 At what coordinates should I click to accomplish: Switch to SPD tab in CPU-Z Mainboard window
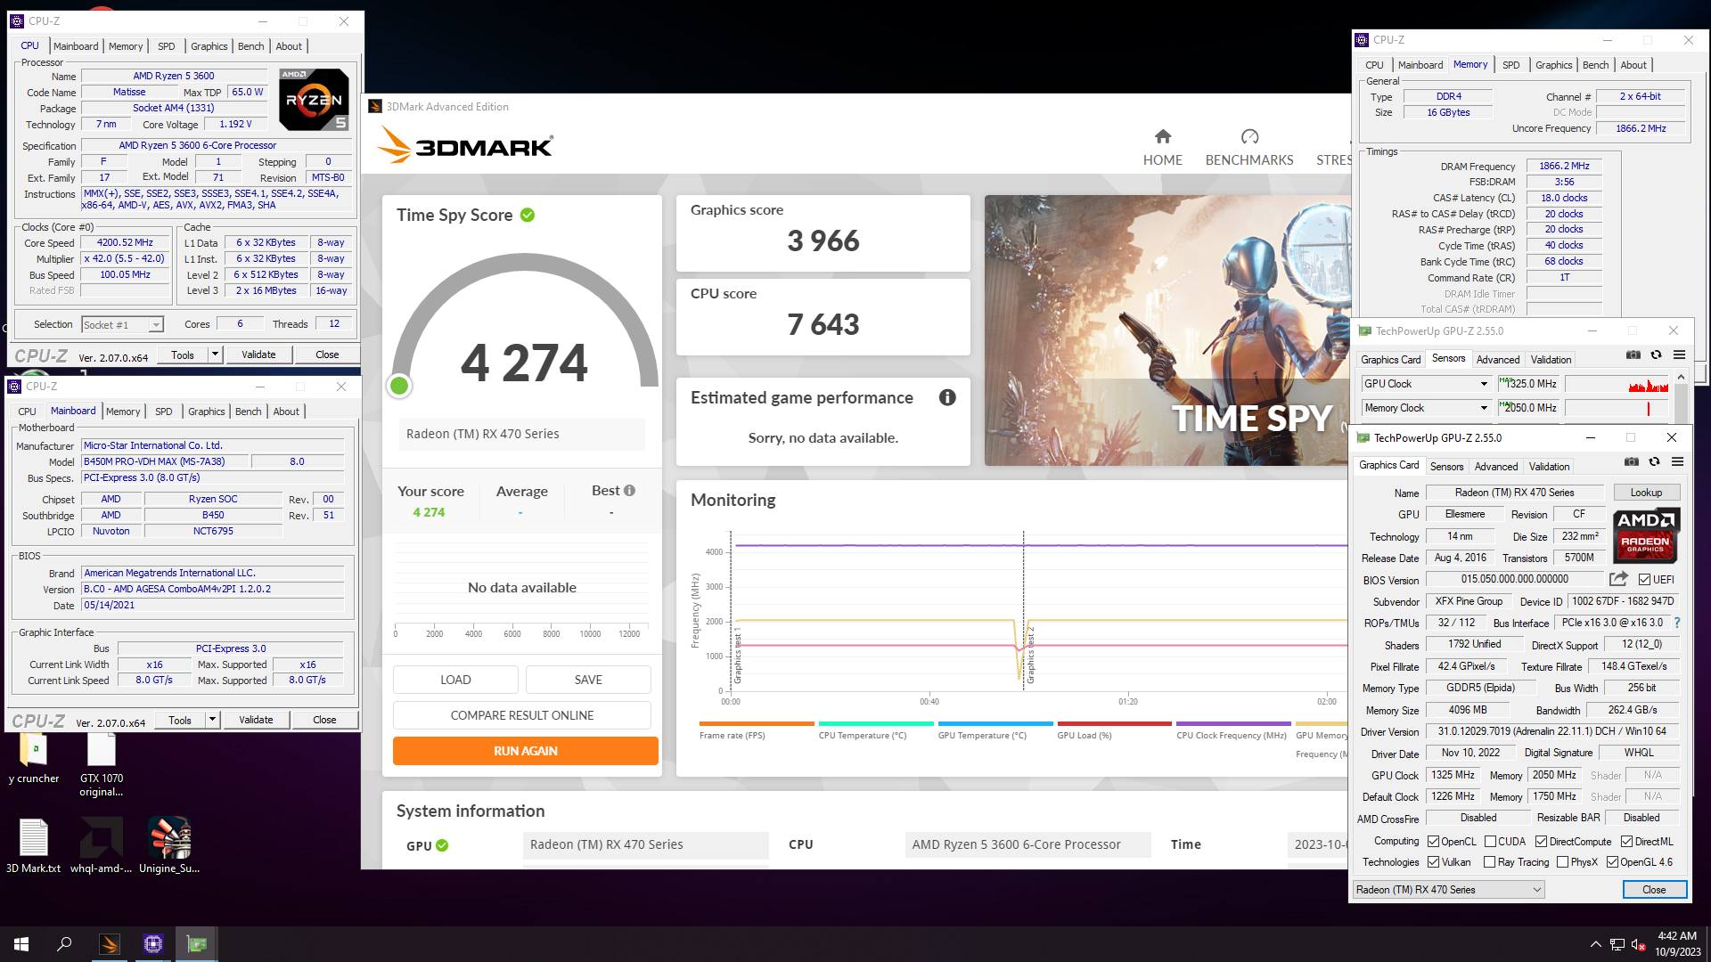click(x=164, y=412)
